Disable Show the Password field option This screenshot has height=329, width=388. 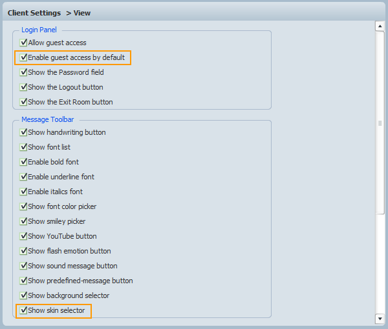pos(23,72)
